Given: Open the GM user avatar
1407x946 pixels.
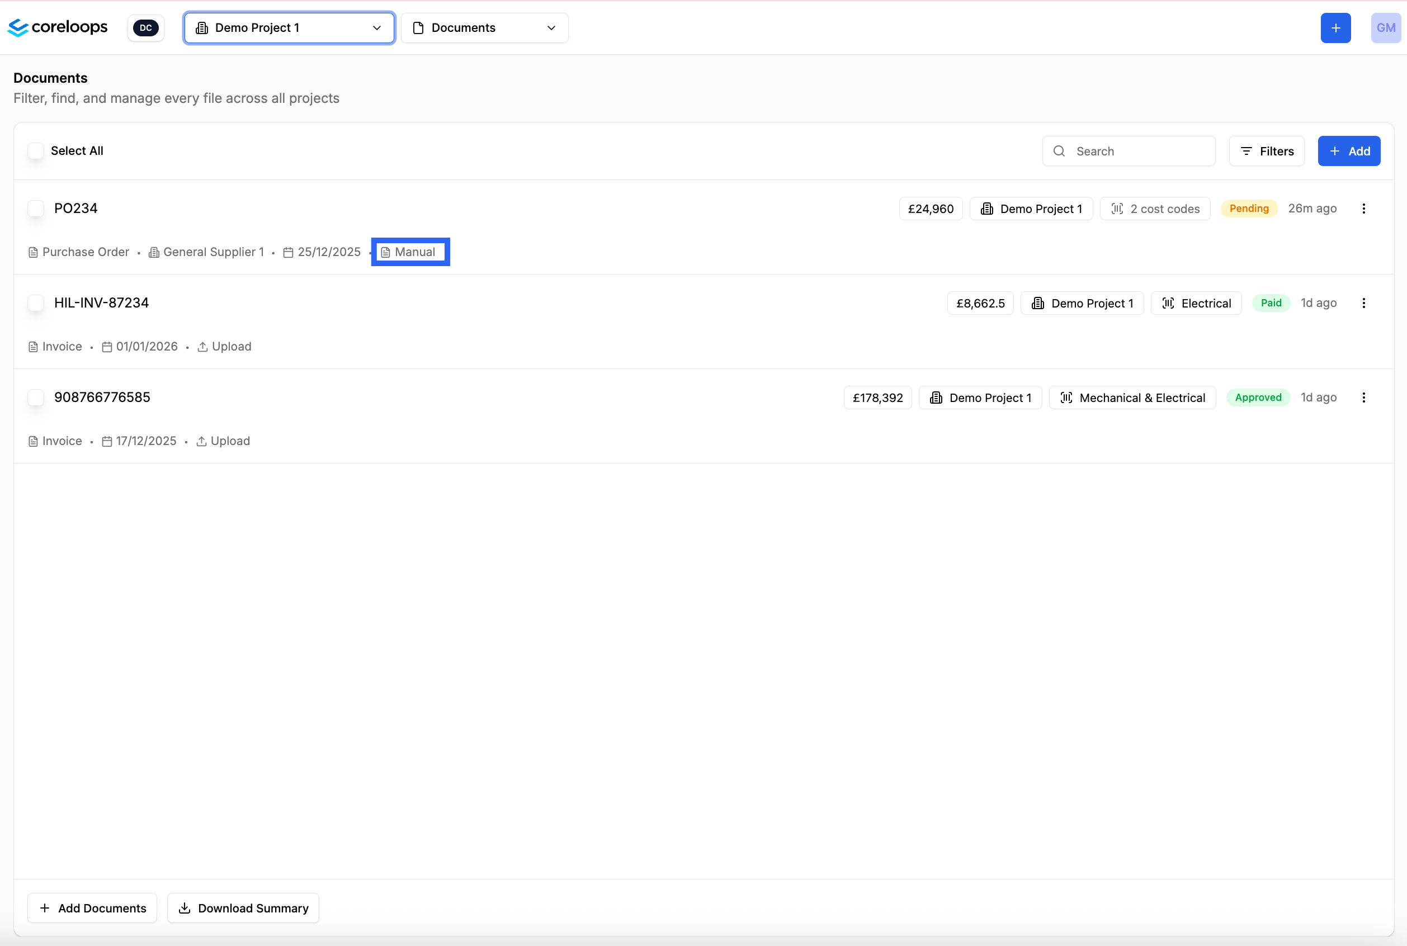Looking at the screenshot, I should [x=1385, y=28].
